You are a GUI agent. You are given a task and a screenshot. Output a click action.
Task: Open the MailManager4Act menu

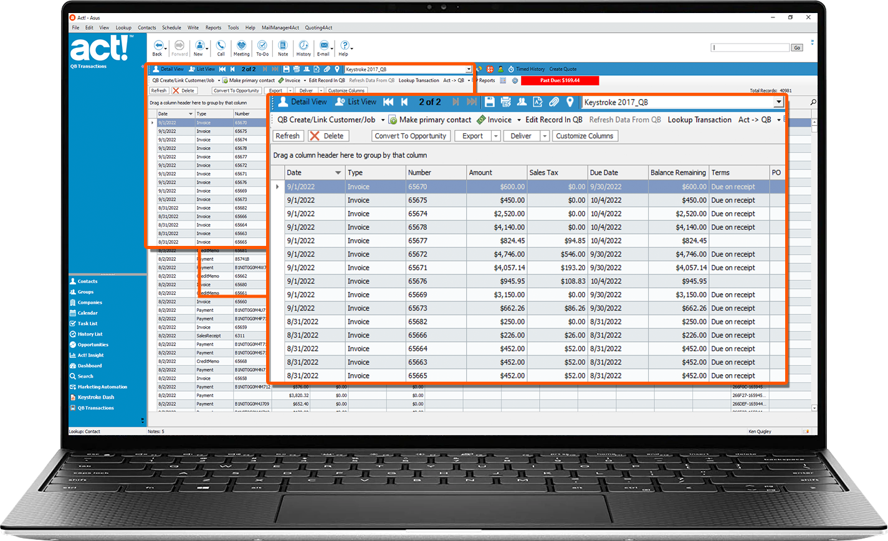280,27
